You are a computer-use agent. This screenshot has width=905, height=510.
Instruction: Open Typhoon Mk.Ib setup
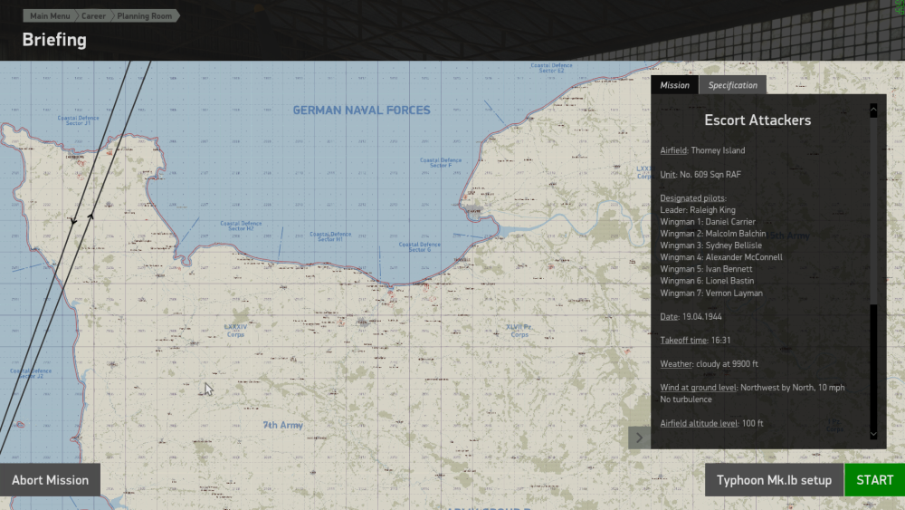pyautogui.click(x=774, y=480)
